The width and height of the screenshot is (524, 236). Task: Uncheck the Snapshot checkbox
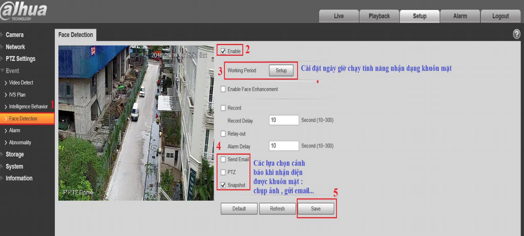click(223, 185)
